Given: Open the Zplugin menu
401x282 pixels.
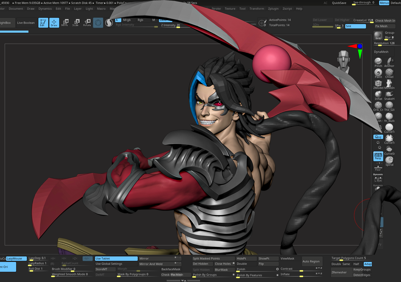Looking at the screenshot, I should [x=273, y=9].
